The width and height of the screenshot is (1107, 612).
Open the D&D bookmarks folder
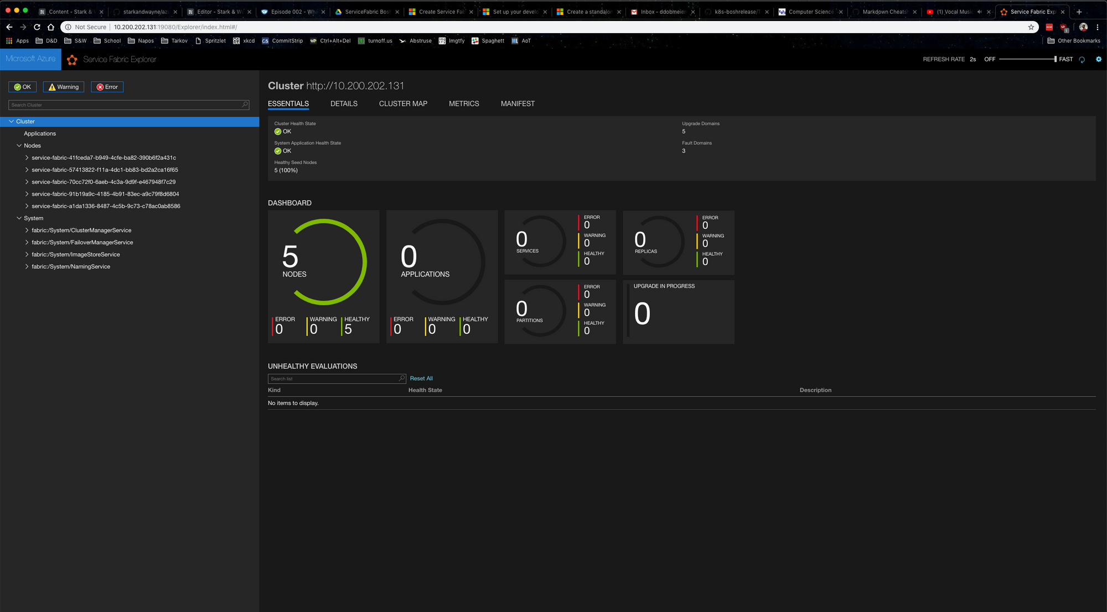(46, 41)
